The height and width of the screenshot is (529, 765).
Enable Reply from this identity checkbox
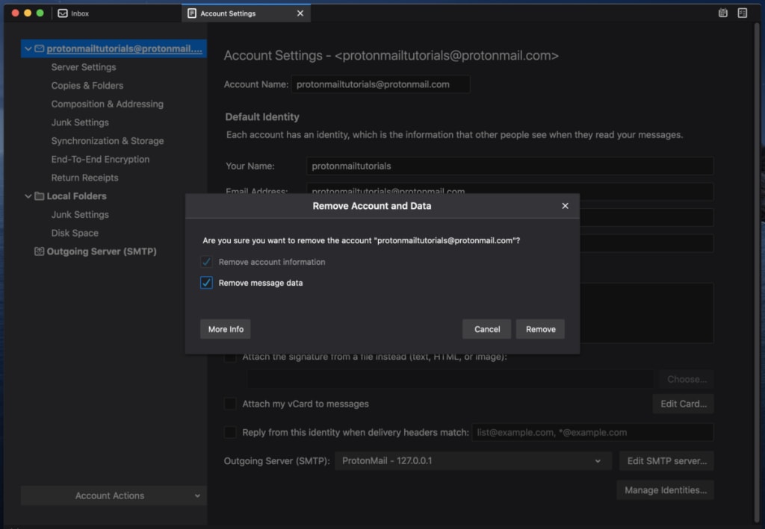click(x=230, y=432)
